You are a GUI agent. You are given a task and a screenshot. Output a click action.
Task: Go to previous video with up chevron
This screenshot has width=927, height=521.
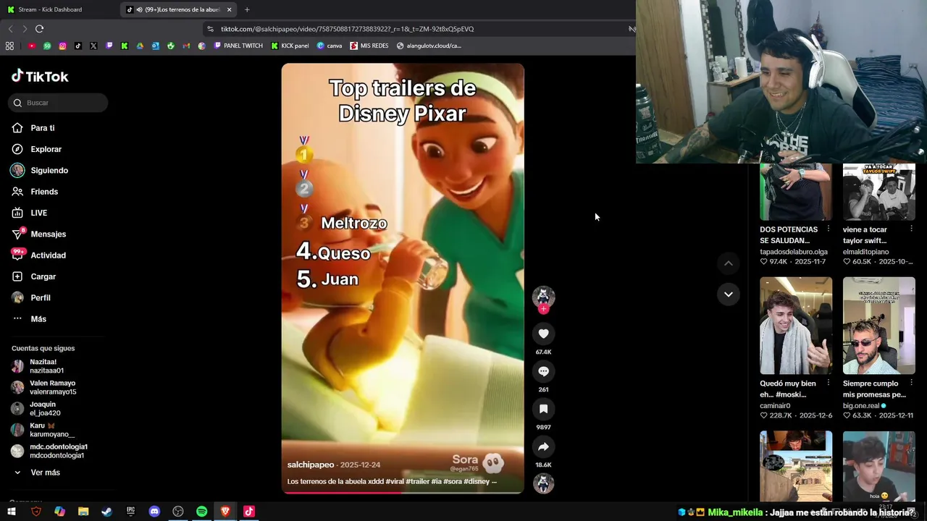point(728,263)
